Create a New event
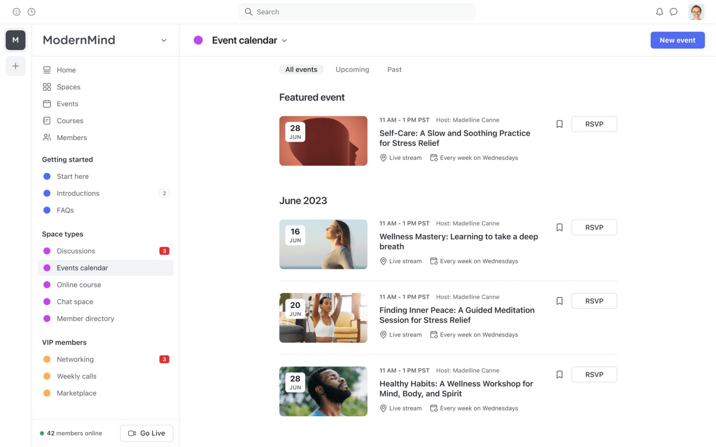The height and width of the screenshot is (447, 716). tap(677, 40)
